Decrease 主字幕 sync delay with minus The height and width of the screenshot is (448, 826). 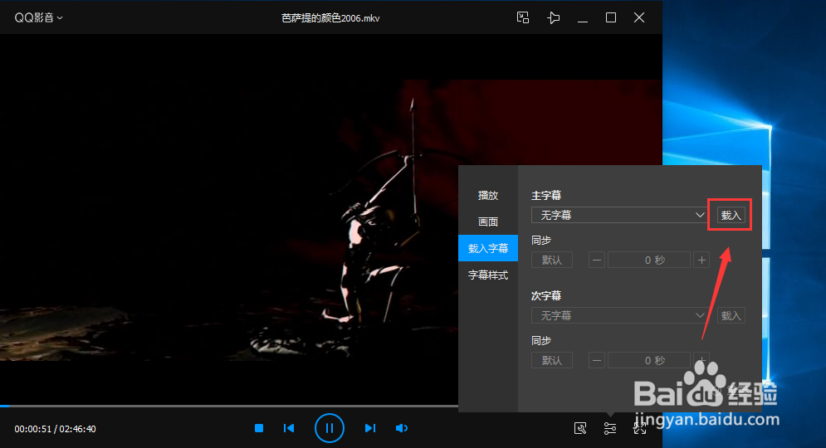pos(596,260)
